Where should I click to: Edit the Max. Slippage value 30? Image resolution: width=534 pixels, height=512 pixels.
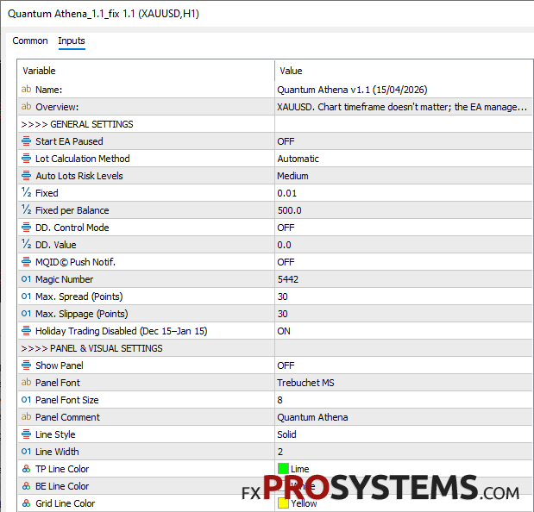point(404,314)
